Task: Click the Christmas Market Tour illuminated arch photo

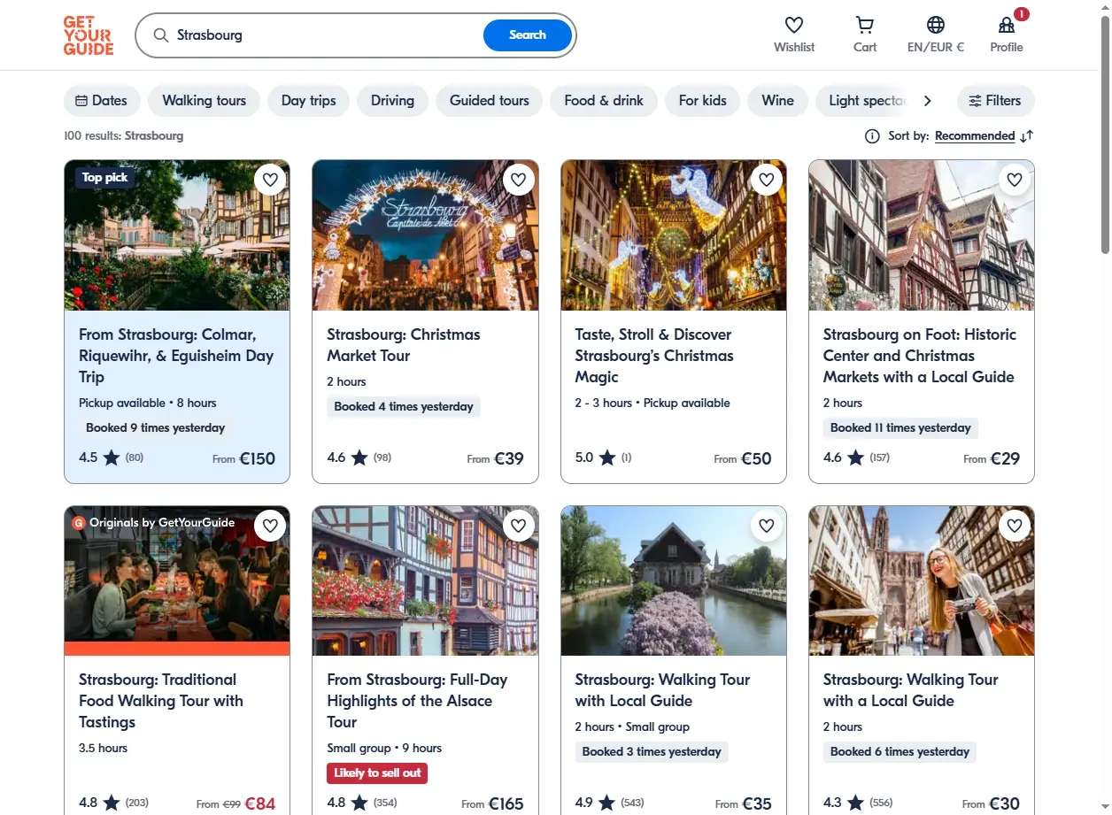Action: (x=425, y=235)
